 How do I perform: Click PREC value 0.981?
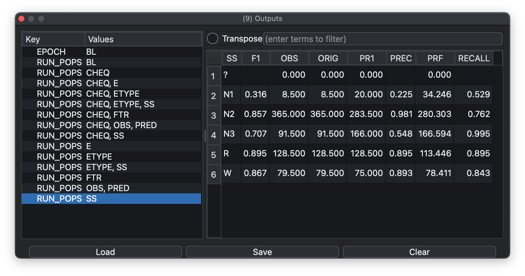click(400, 114)
